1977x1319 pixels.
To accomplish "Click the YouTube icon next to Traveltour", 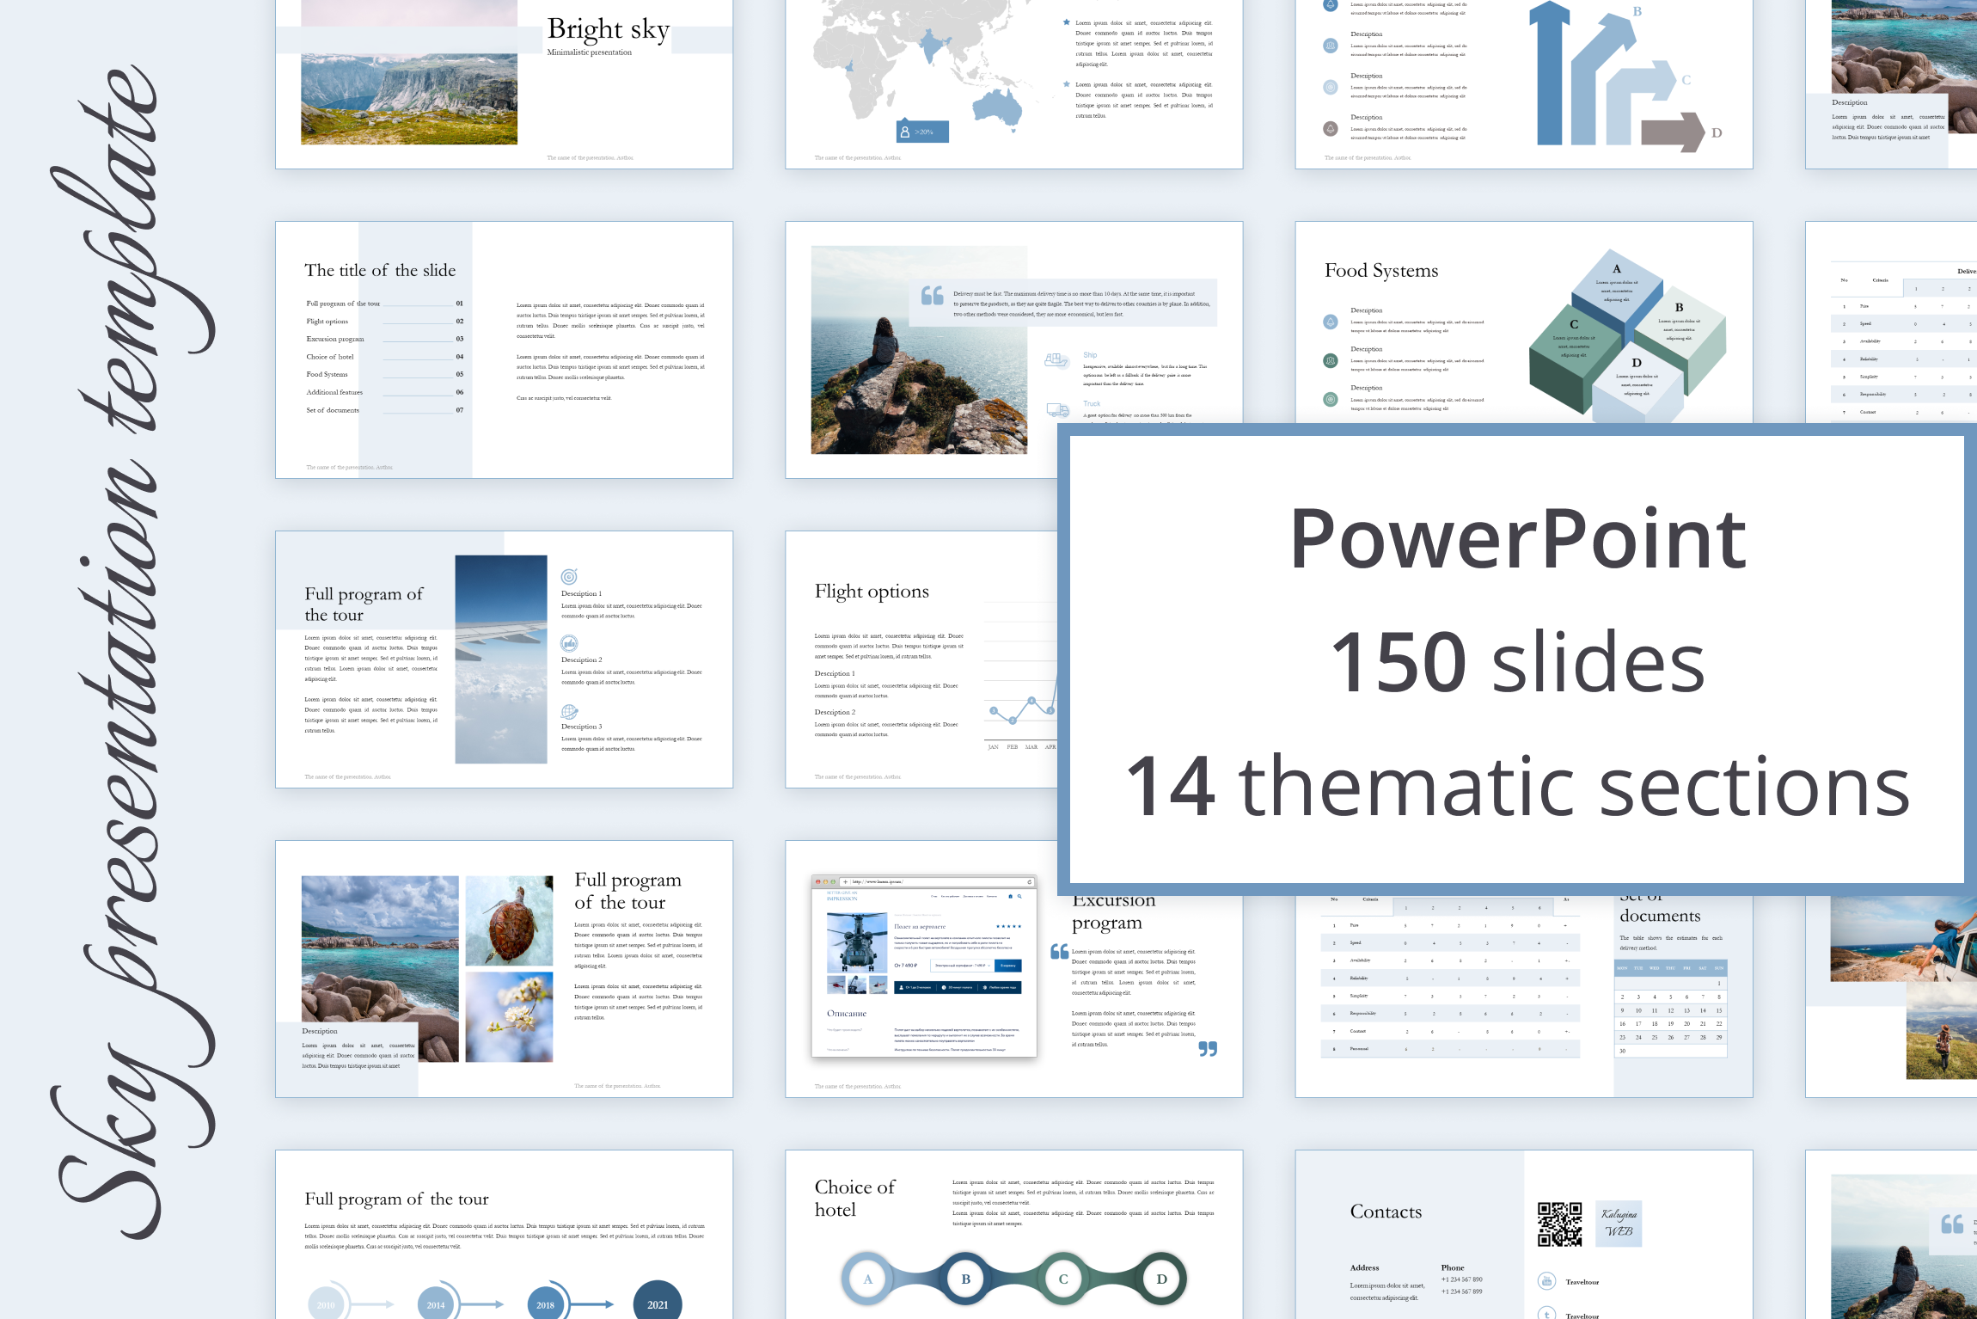I will (x=1546, y=1281).
